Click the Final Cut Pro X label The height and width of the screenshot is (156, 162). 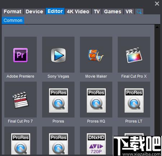(134, 76)
